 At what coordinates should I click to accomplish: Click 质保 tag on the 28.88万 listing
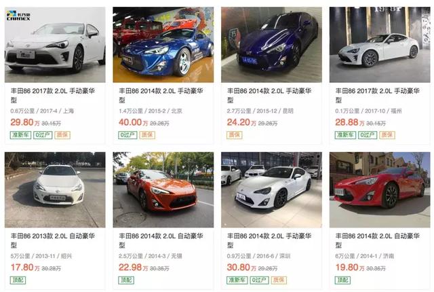[x=387, y=135]
